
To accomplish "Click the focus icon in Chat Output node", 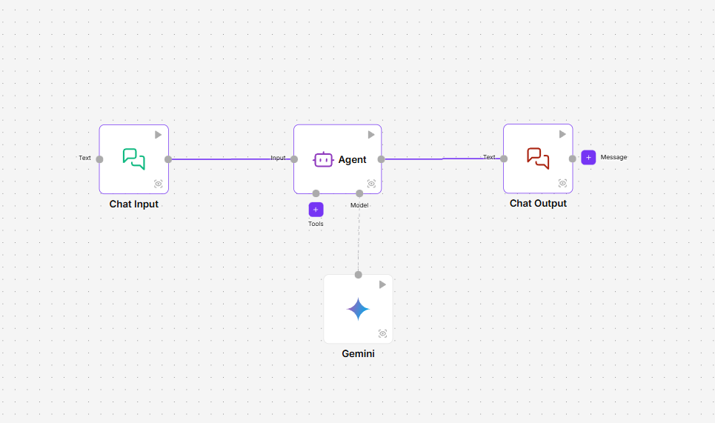I will [562, 183].
